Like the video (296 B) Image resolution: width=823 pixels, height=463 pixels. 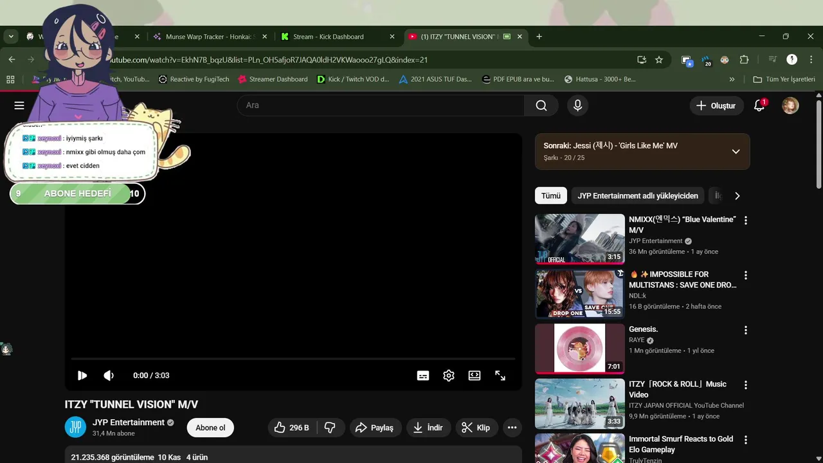[291, 428]
